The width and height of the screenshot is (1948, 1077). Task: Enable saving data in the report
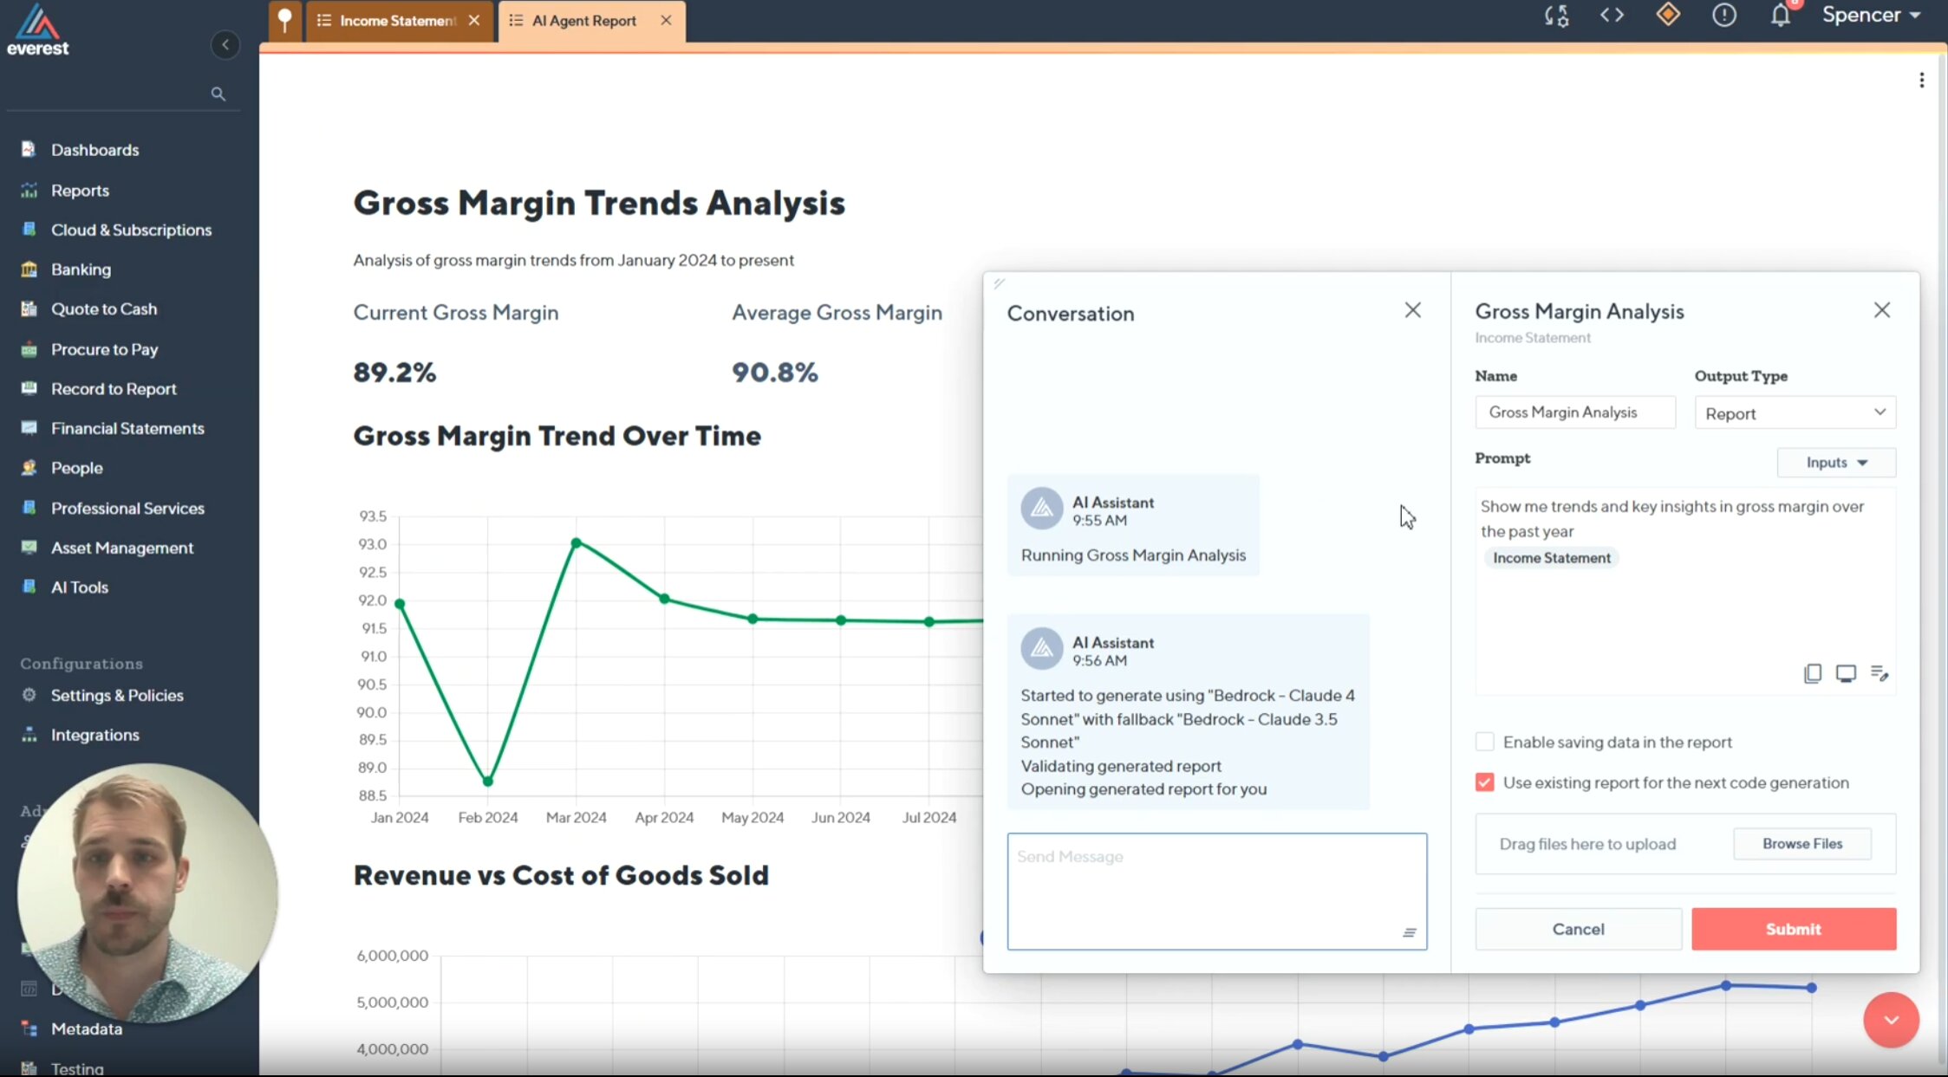(x=1484, y=742)
